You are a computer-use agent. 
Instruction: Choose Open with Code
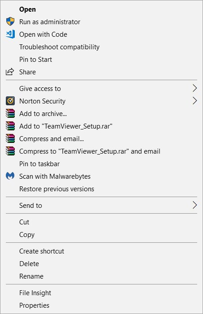(101, 34)
